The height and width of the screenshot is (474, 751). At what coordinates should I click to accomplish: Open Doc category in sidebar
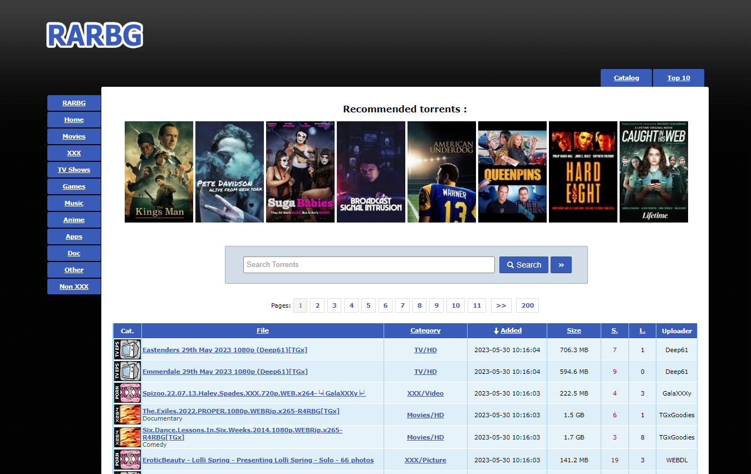[x=74, y=253]
